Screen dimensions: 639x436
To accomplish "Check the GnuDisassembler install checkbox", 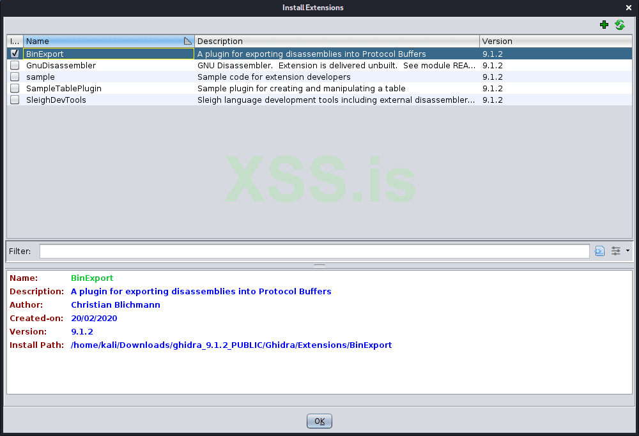I will (x=15, y=65).
